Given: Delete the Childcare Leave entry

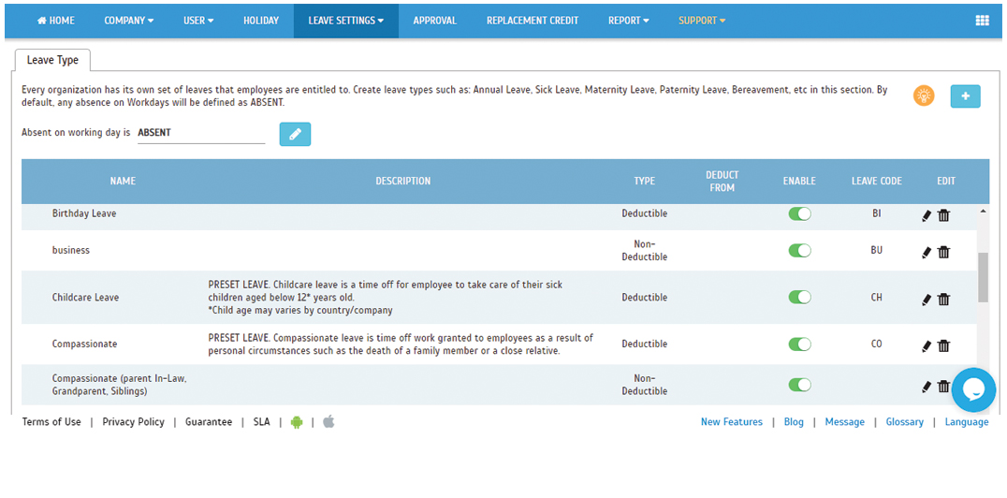Looking at the screenshot, I should [x=943, y=299].
